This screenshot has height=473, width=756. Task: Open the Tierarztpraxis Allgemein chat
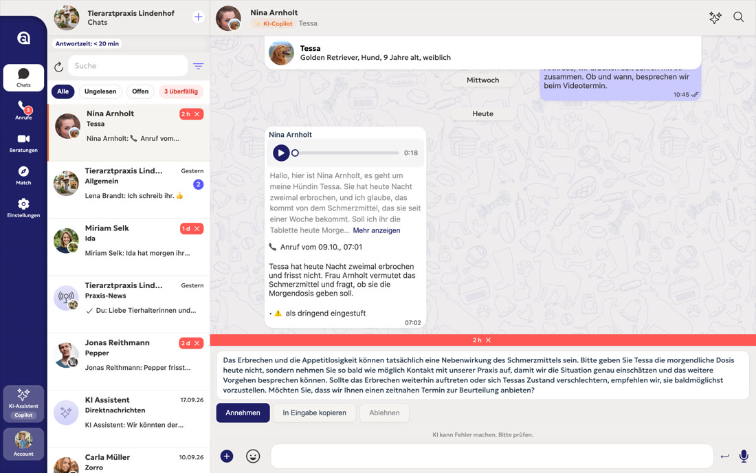point(129,190)
